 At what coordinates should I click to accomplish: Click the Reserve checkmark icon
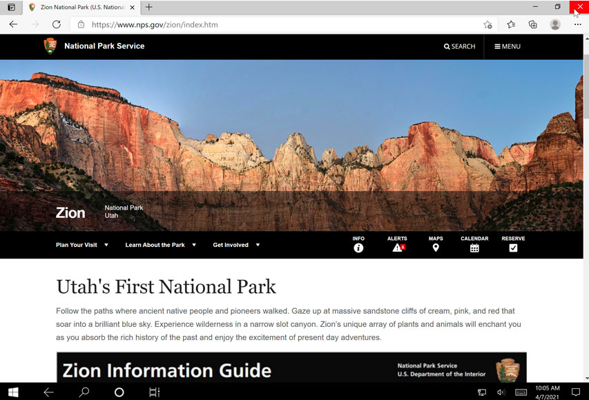coord(513,248)
